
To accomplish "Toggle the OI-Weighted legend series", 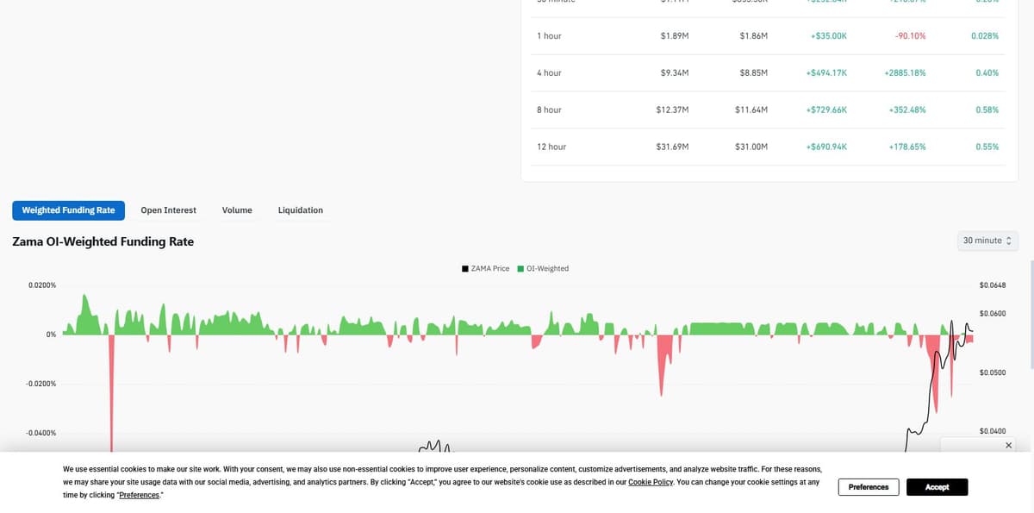I will [543, 269].
